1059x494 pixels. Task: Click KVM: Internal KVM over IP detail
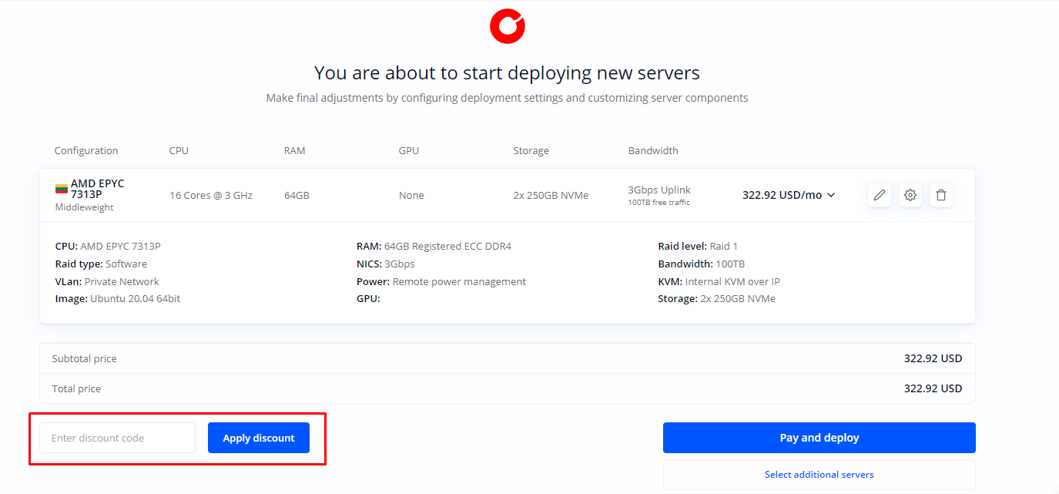click(719, 281)
